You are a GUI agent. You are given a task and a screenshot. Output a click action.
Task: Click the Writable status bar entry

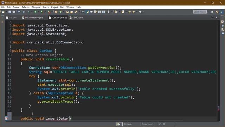128,124
